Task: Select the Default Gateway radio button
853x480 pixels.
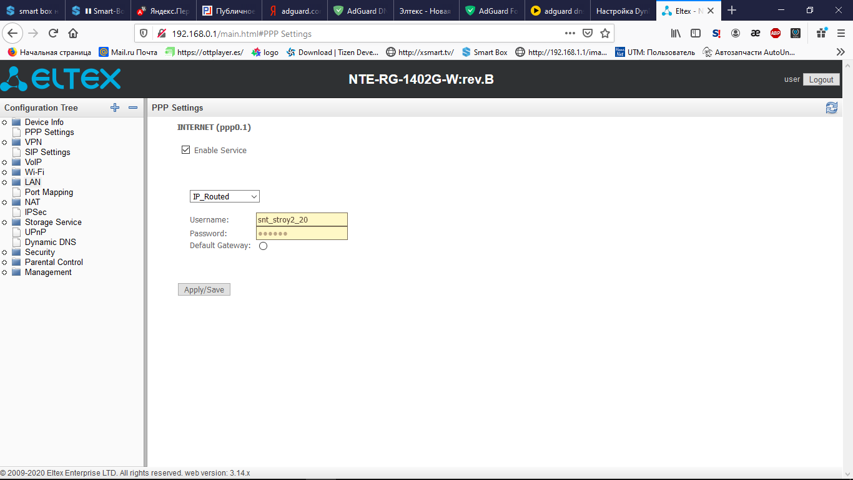Action: 263,246
